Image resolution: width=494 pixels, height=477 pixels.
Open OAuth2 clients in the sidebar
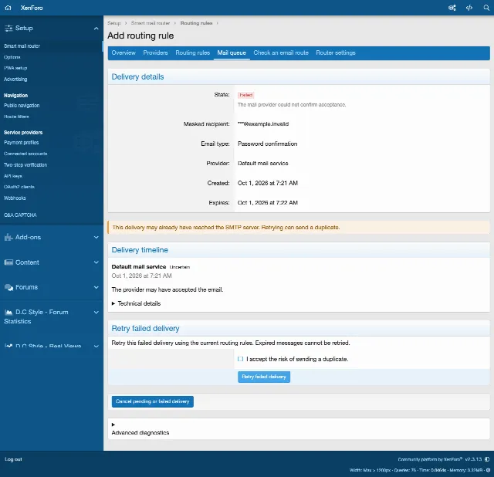pyautogui.click(x=19, y=187)
